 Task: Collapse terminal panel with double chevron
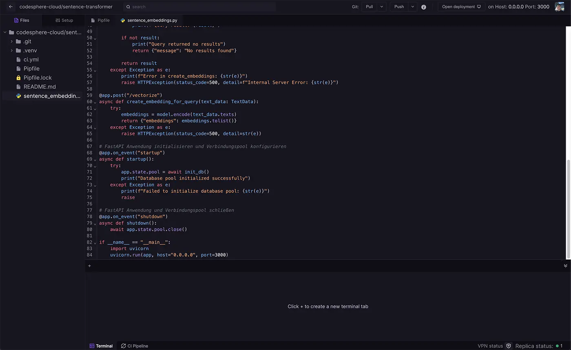pyautogui.click(x=565, y=266)
